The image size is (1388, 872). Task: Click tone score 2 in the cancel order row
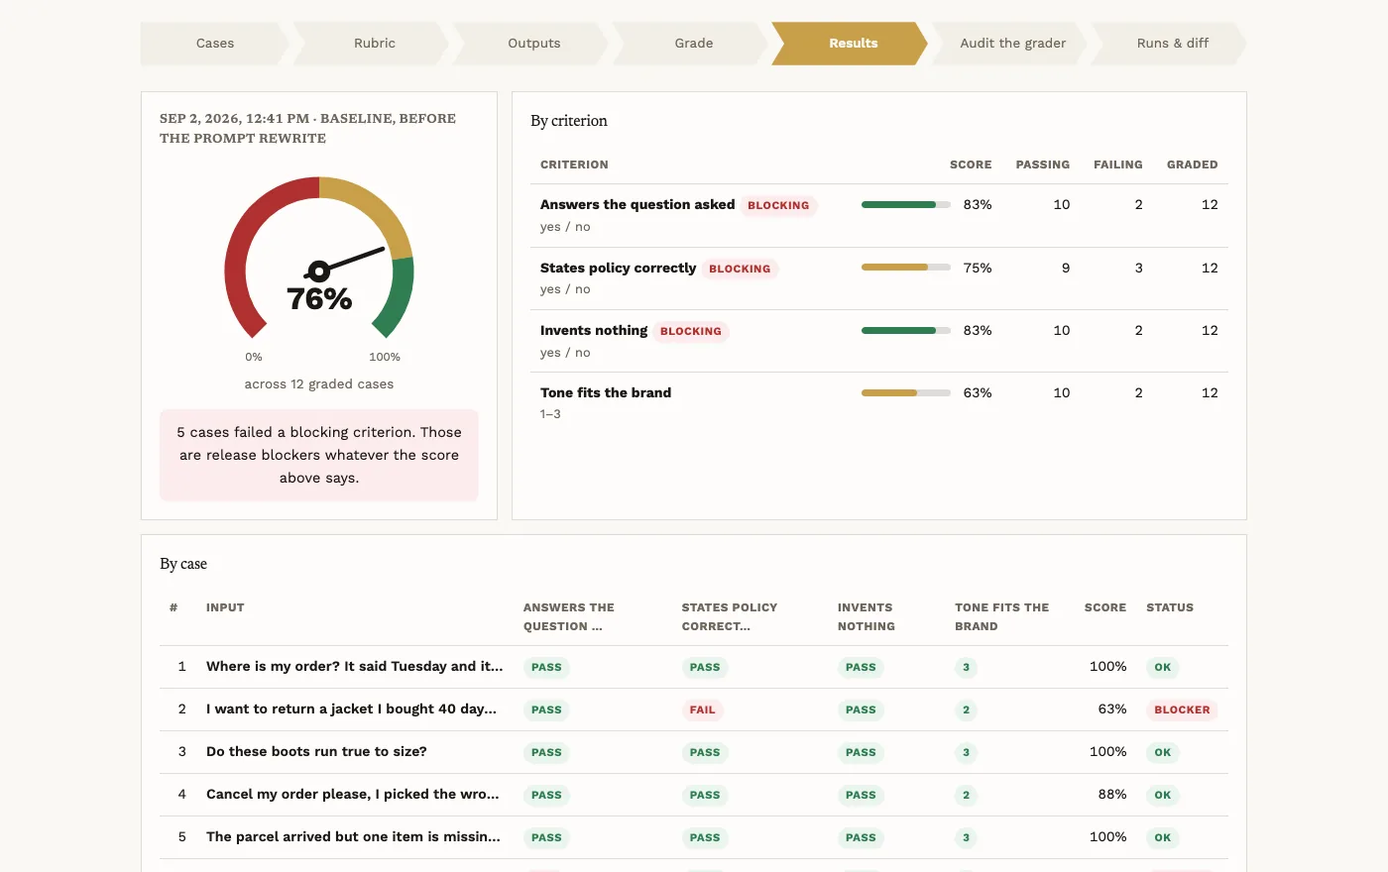966,795
